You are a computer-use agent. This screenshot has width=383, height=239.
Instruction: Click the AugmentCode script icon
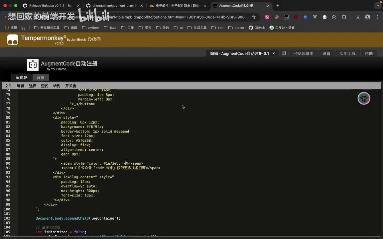[33, 65]
